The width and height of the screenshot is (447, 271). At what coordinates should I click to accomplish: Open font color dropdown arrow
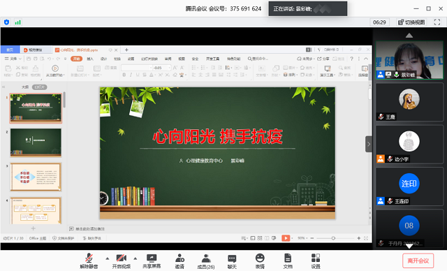point(155,75)
